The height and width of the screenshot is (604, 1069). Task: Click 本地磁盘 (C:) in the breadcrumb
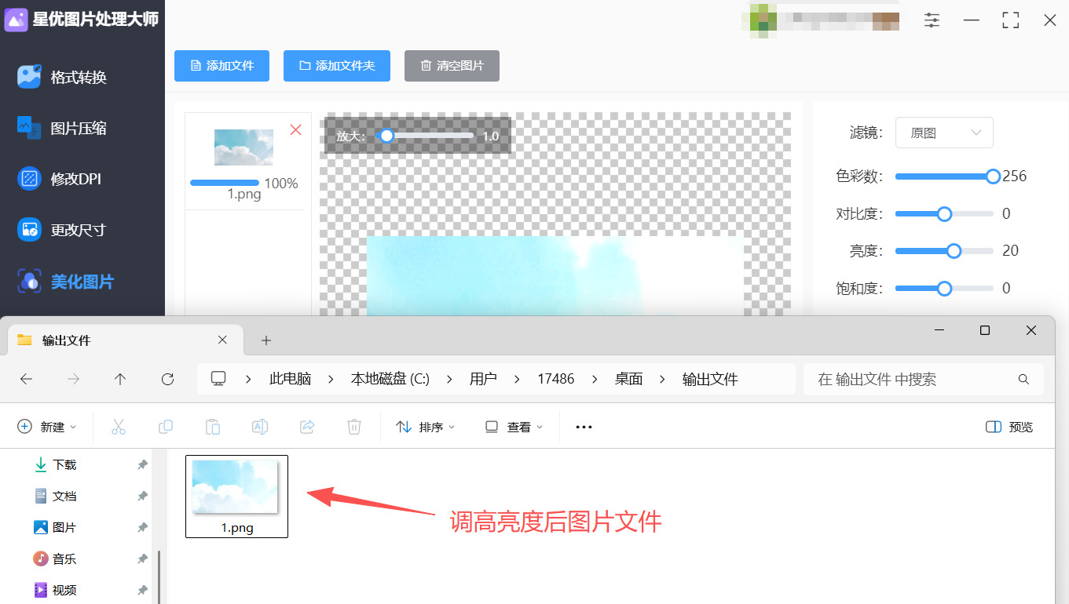390,379
